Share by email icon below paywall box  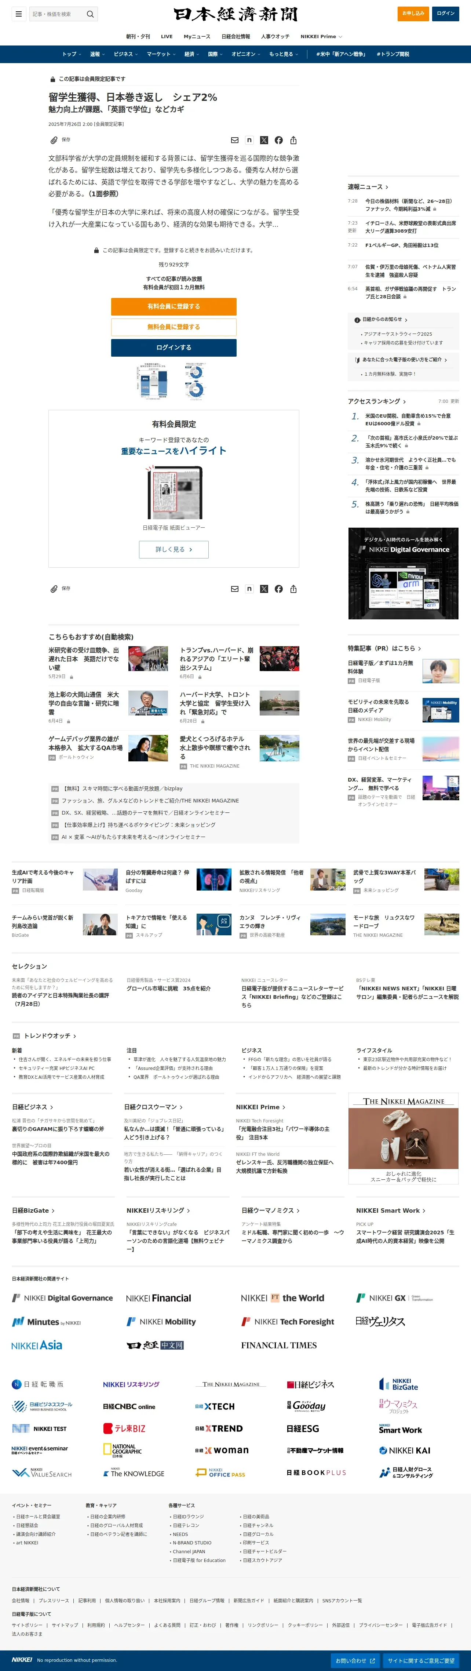(x=235, y=589)
